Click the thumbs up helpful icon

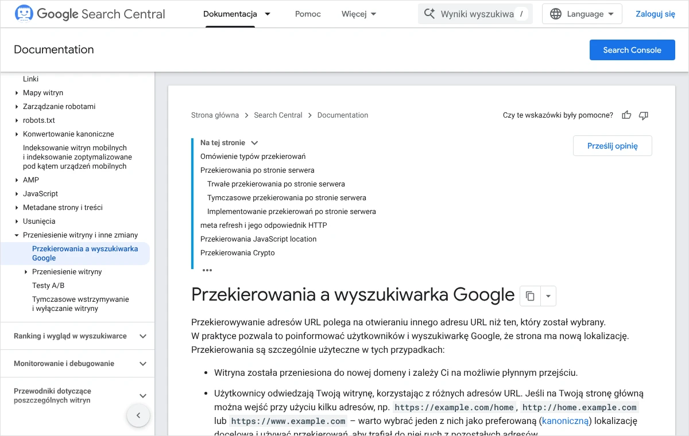626,115
